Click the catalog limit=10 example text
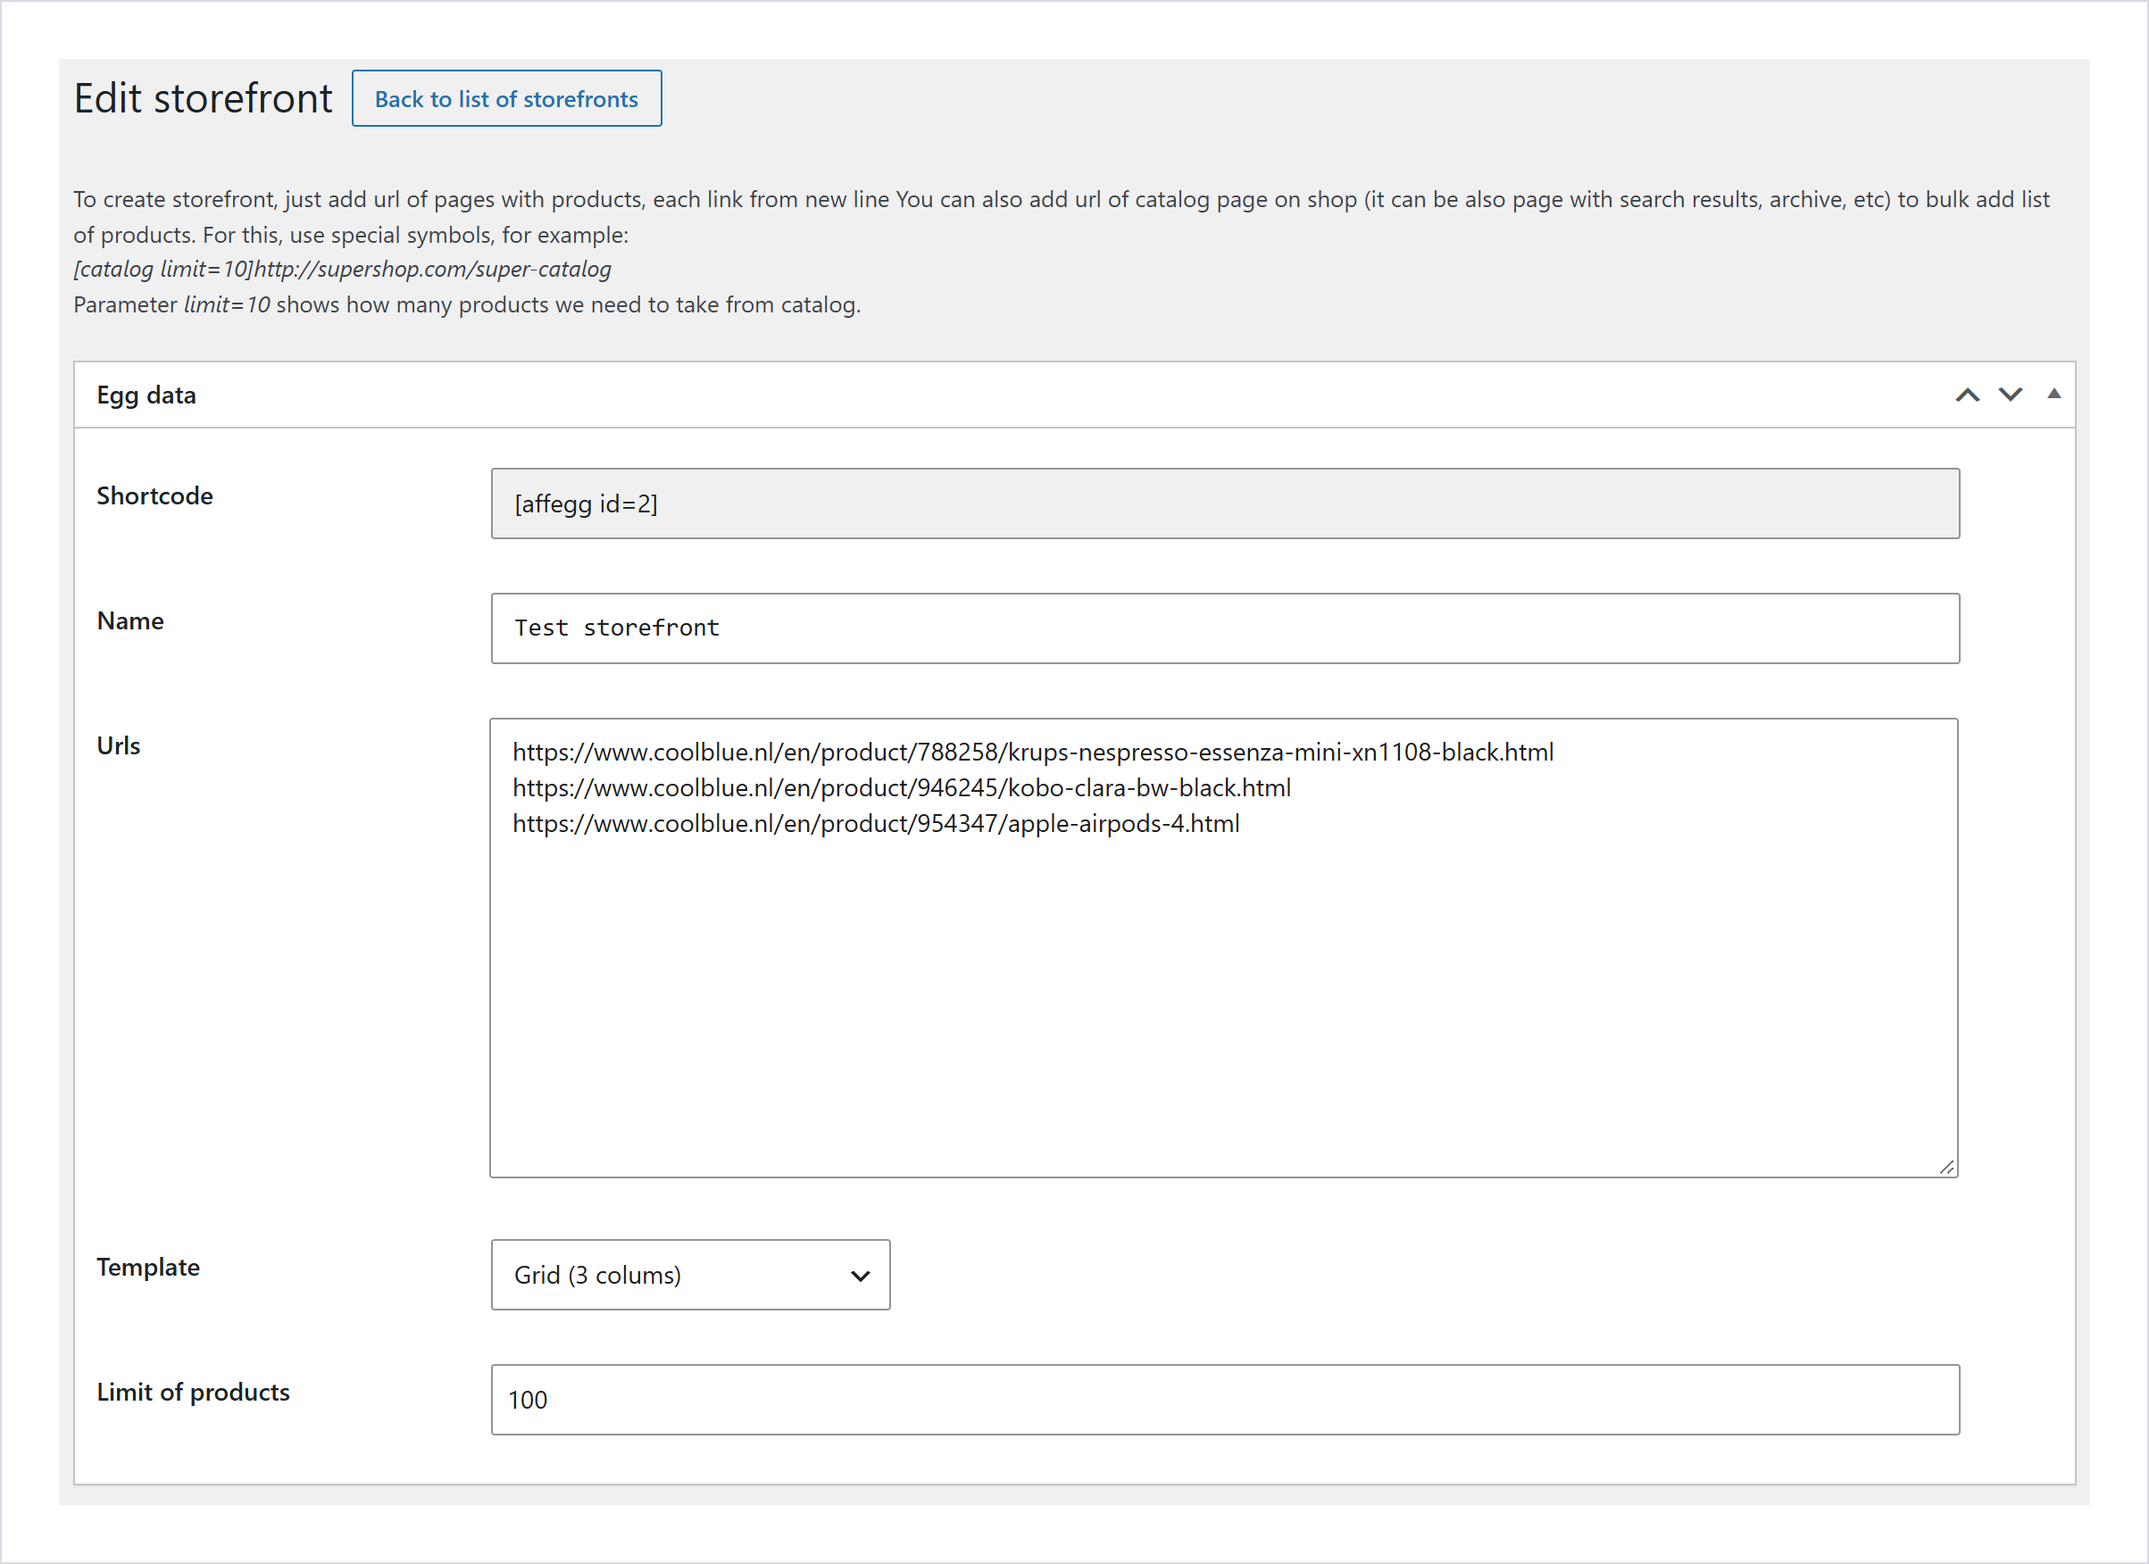 (342, 269)
